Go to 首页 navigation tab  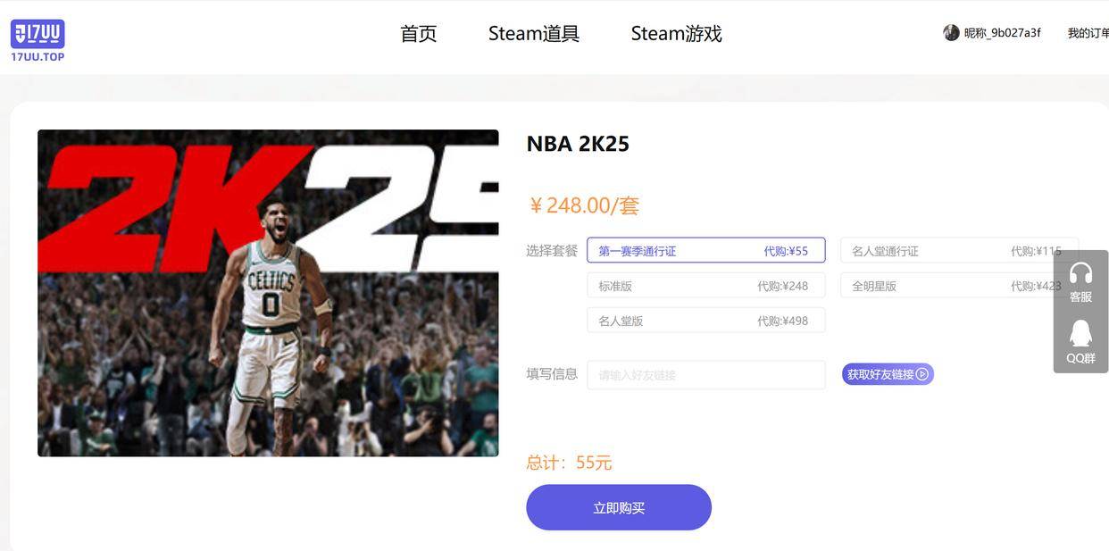tap(419, 34)
